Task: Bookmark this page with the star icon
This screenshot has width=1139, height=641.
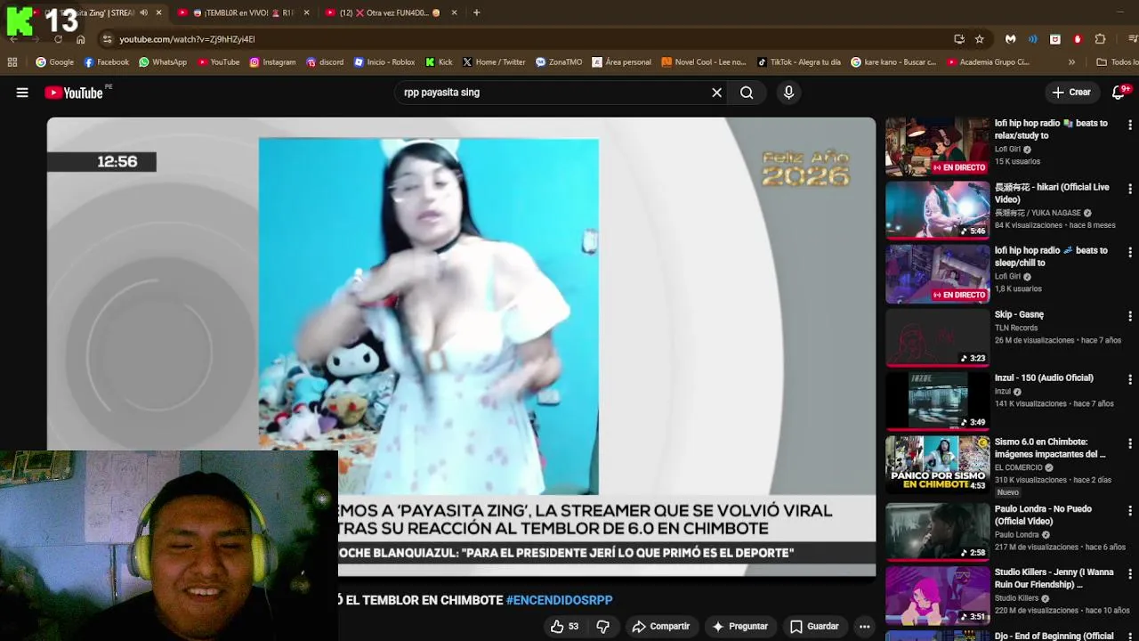Action: click(x=980, y=39)
